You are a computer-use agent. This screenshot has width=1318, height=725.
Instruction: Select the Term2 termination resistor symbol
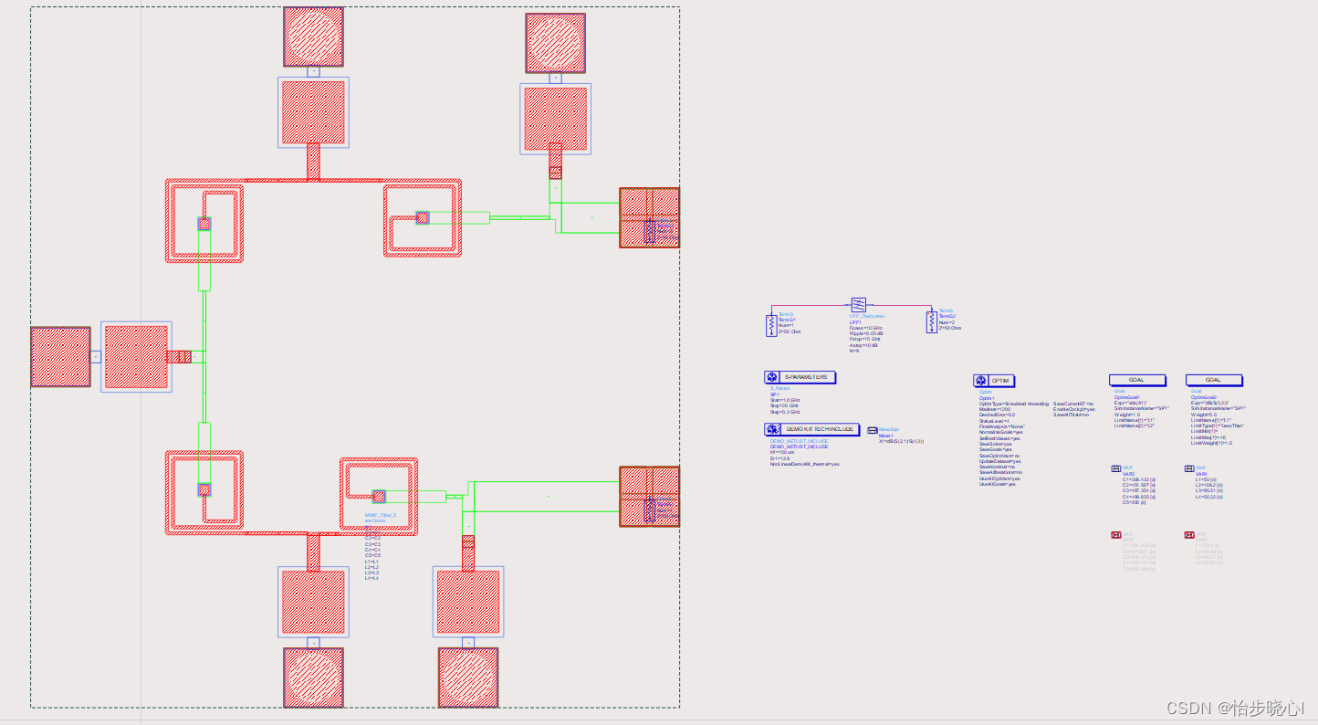(x=932, y=322)
